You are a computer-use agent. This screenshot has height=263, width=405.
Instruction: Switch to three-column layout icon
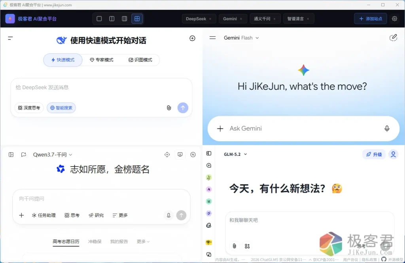[x=125, y=19]
